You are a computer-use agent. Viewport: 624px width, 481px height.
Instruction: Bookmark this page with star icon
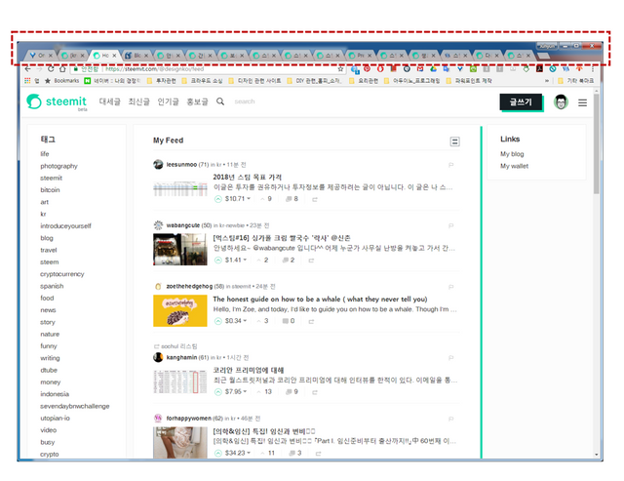coord(340,69)
